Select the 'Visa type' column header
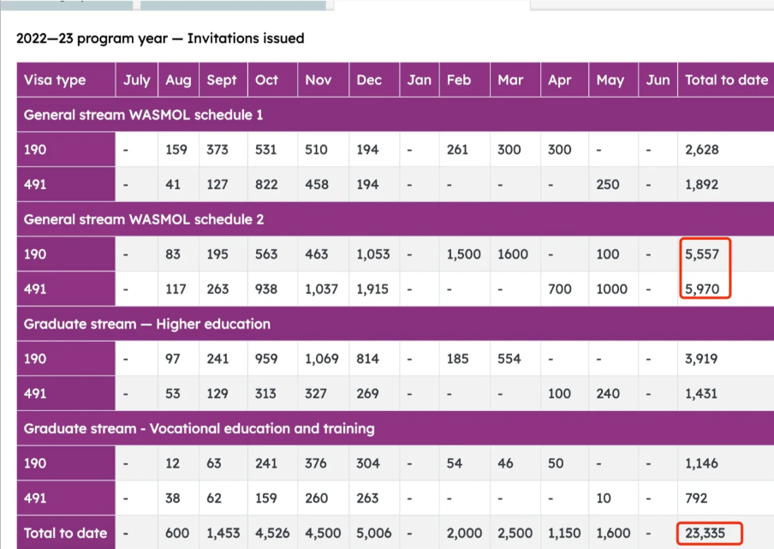 click(x=66, y=80)
